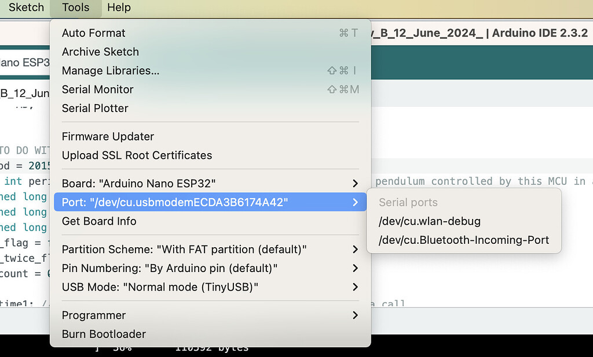Select Upload SSL Root Certificates
Screen dimensions: 593x357
137,155
